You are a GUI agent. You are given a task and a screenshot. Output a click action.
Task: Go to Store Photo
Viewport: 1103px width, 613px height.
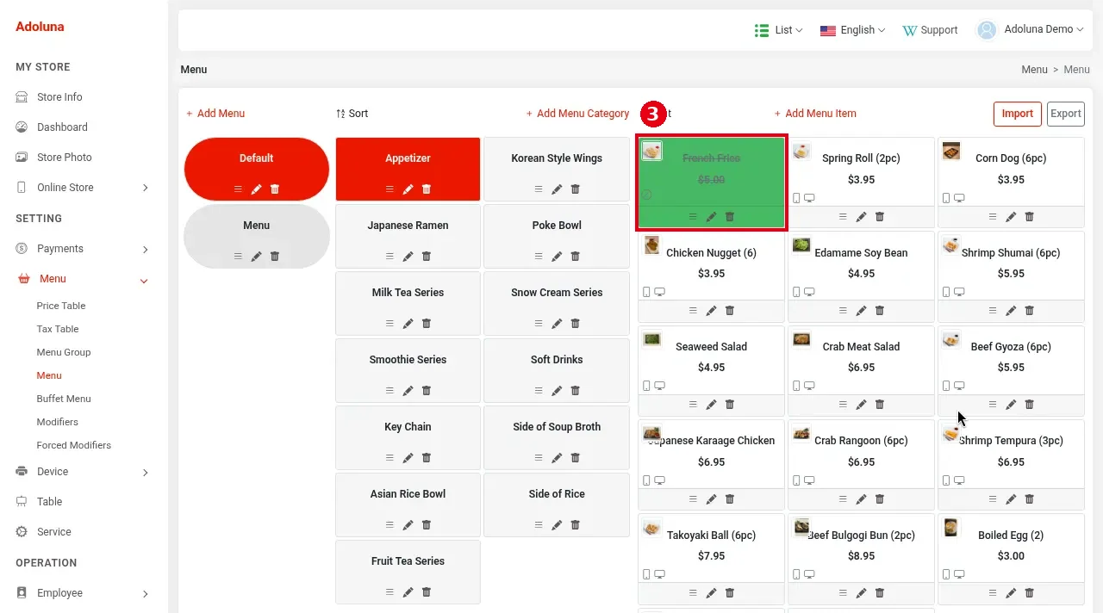[x=64, y=158]
